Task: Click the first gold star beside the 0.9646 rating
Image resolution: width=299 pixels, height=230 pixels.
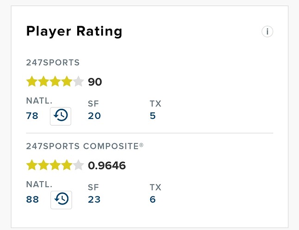Action: point(32,165)
